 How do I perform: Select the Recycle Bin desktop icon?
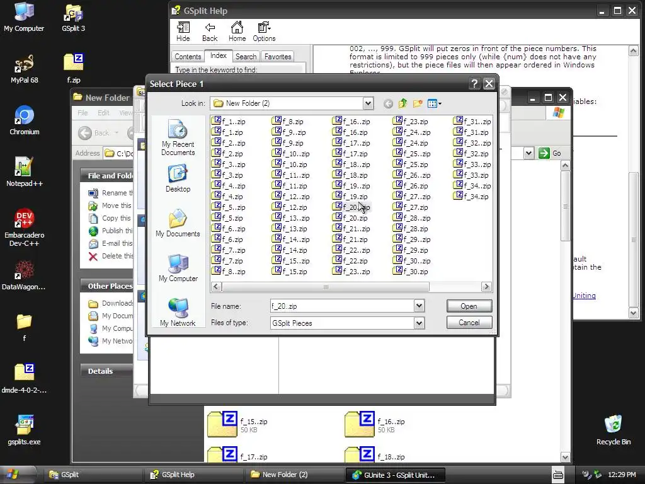point(614,430)
